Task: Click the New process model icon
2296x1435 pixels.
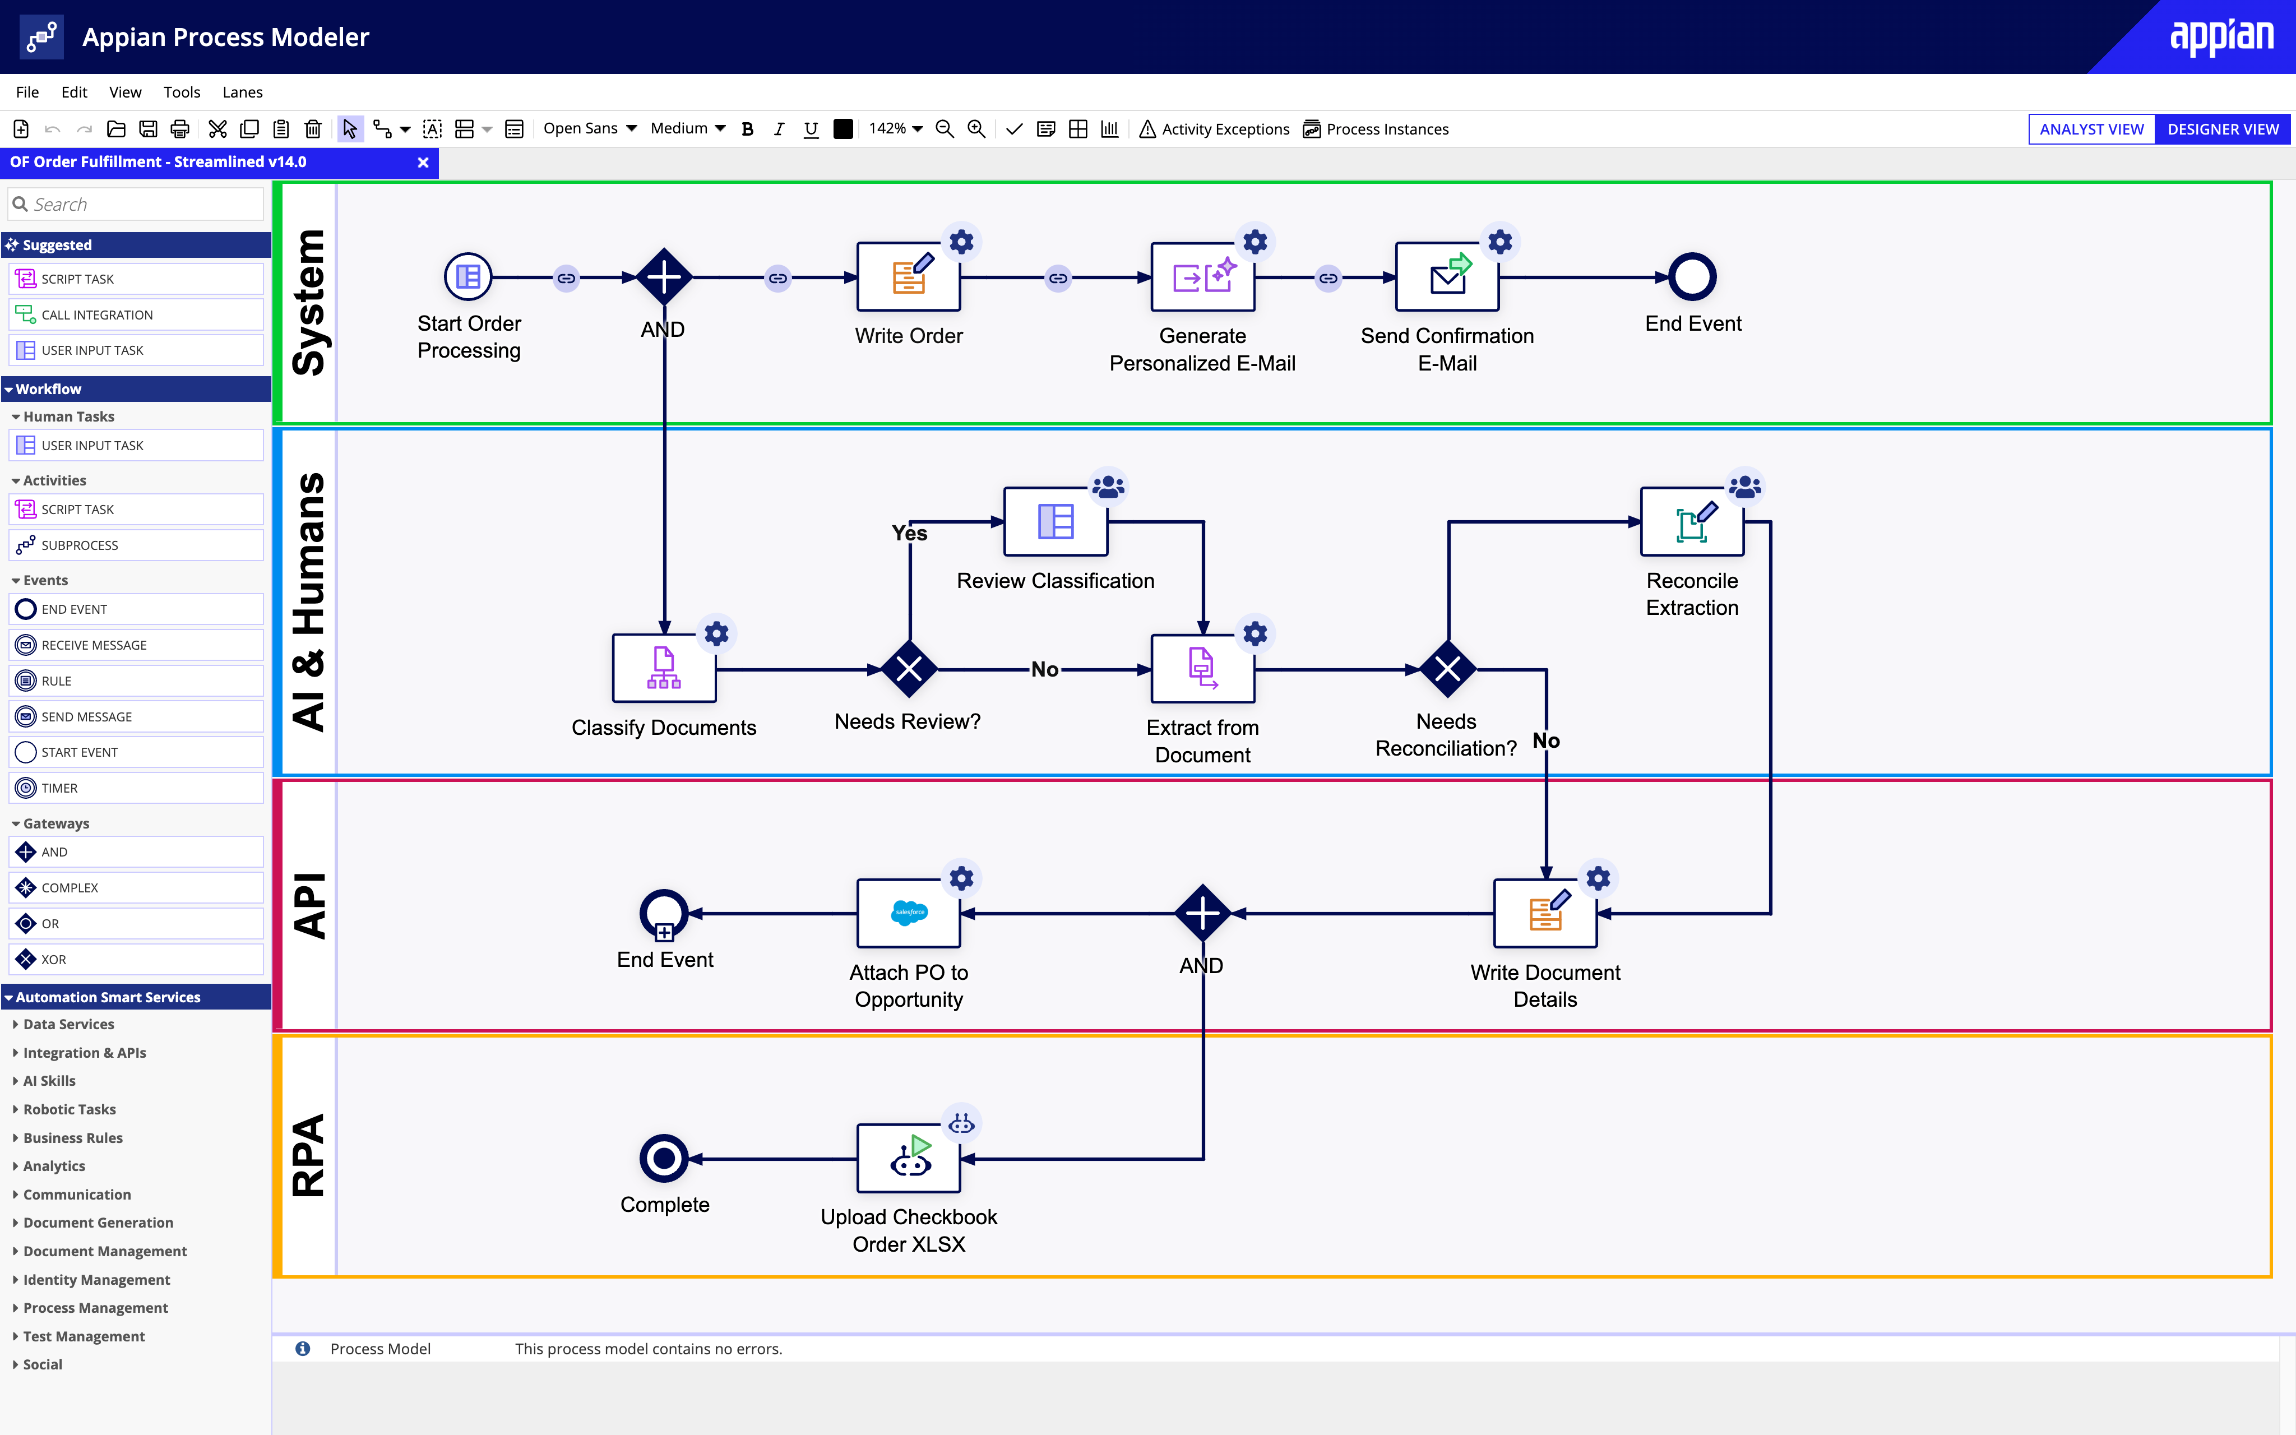Action: (x=21, y=129)
